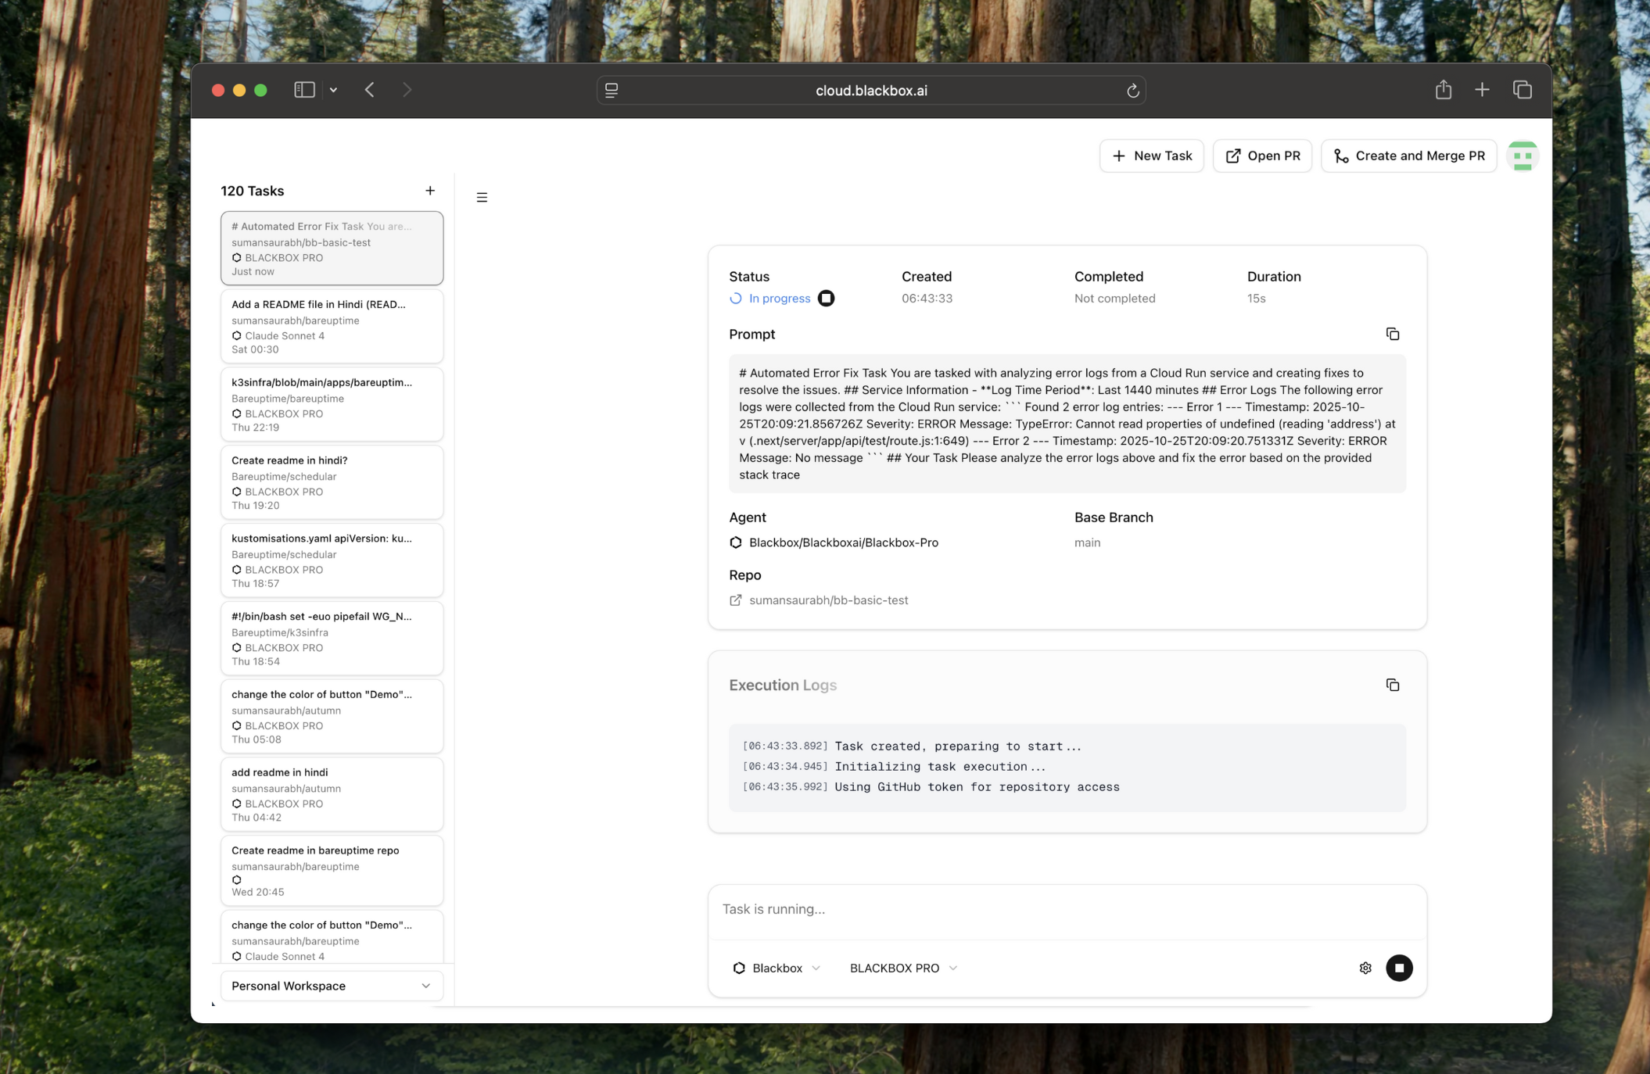Open settings gear in task input bar
This screenshot has width=1650, height=1074.
coord(1365,968)
